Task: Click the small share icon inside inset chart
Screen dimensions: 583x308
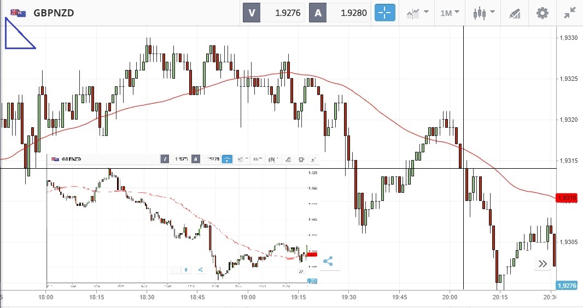Action: point(200,269)
